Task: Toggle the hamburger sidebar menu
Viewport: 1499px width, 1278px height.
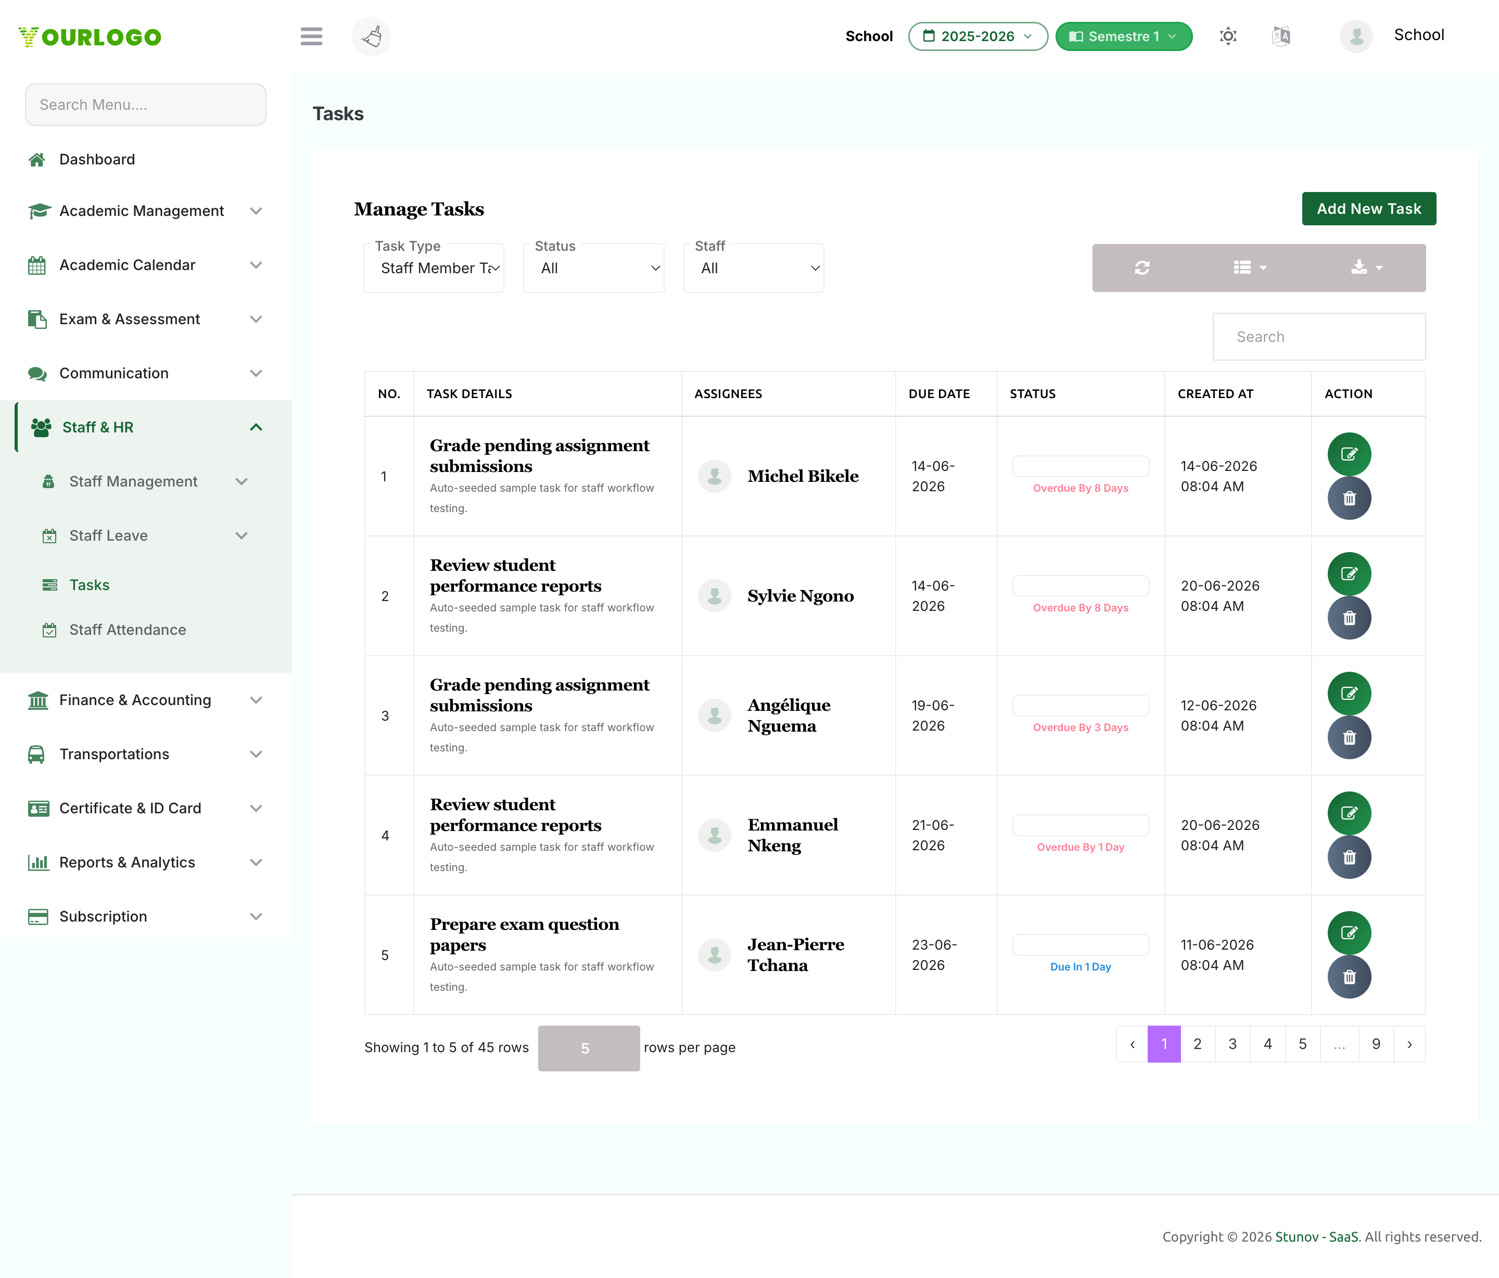Action: [x=311, y=36]
